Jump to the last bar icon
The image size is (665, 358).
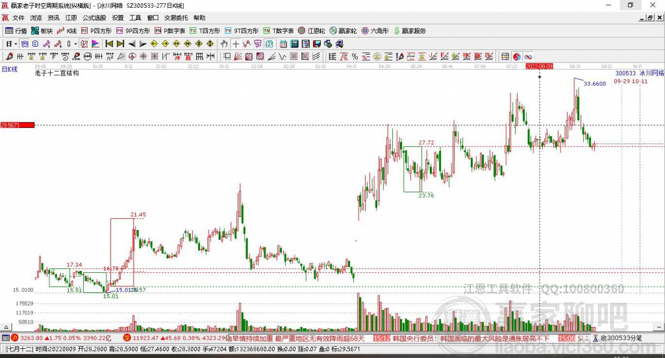click(x=120, y=44)
